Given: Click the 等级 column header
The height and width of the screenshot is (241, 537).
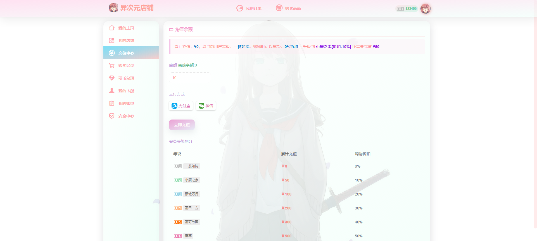Looking at the screenshot, I should [x=177, y=154].
